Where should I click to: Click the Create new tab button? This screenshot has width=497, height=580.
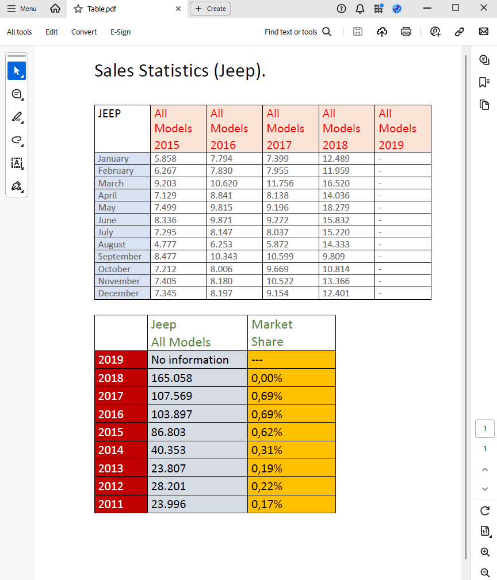[211, 9]
